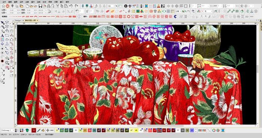Open the first menu 文件 in the menu bar
The height and width of the screenshot is (138, 262).
[x=4, y=2]
